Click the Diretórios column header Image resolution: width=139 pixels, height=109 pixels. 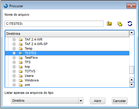tap(67, 34)
